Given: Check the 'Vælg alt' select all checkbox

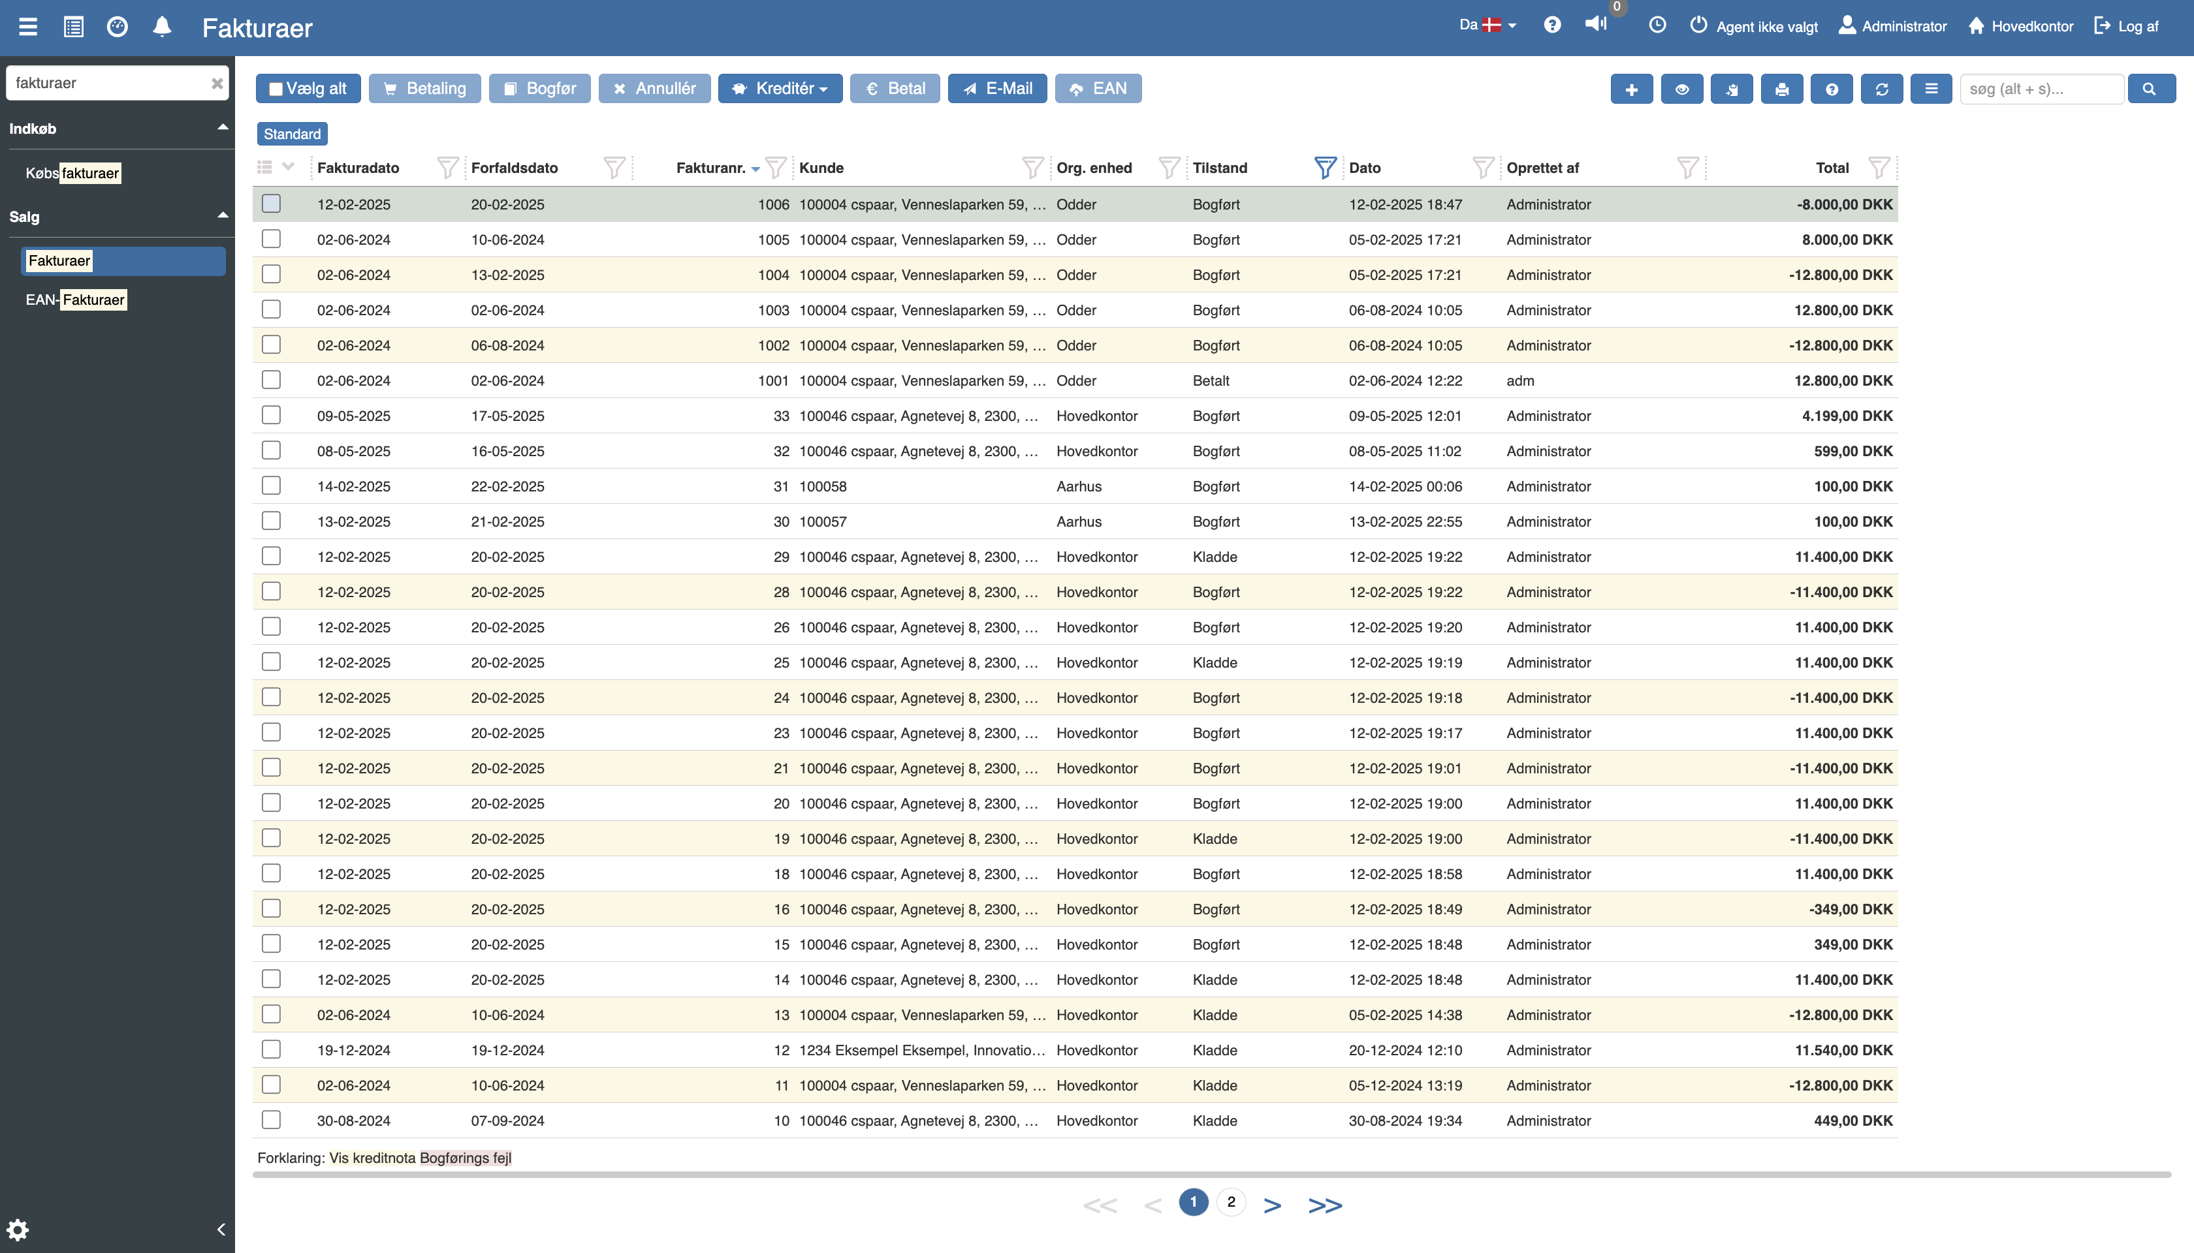Looking at the screenshot, I should pos(276,89).
